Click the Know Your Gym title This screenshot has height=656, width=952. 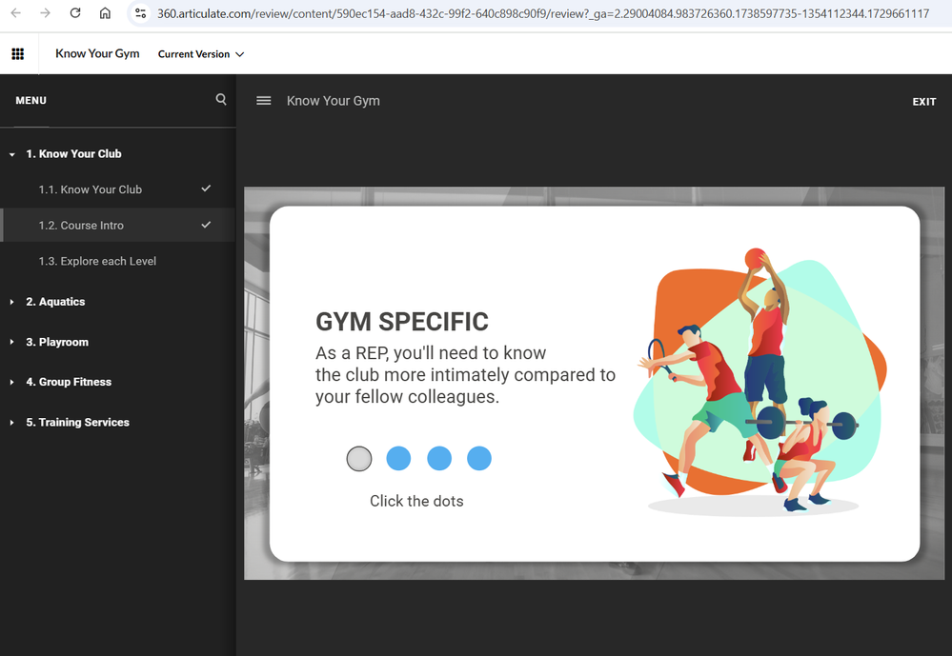click(x=97, y=53)
